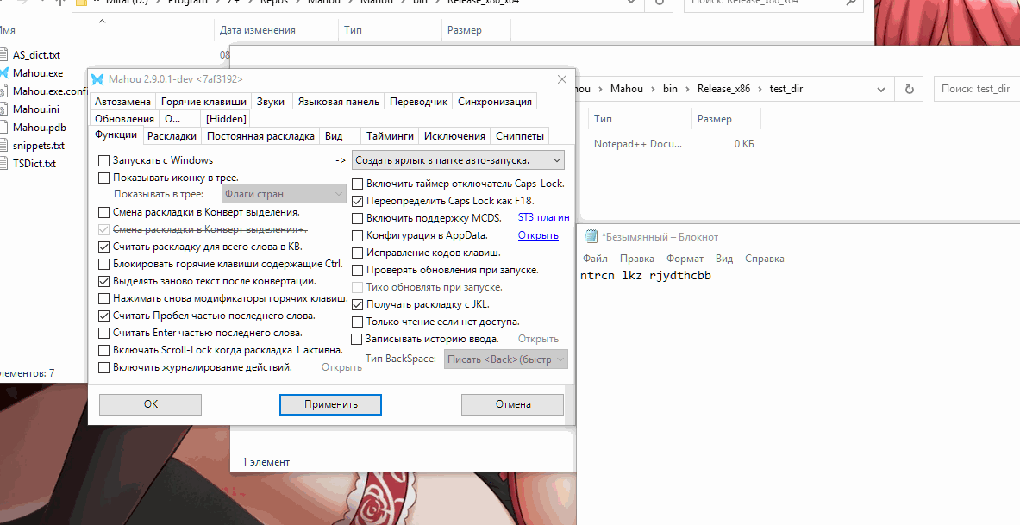
Task: Open Правка menu in Notepad
Action: [x=637, y=259]
